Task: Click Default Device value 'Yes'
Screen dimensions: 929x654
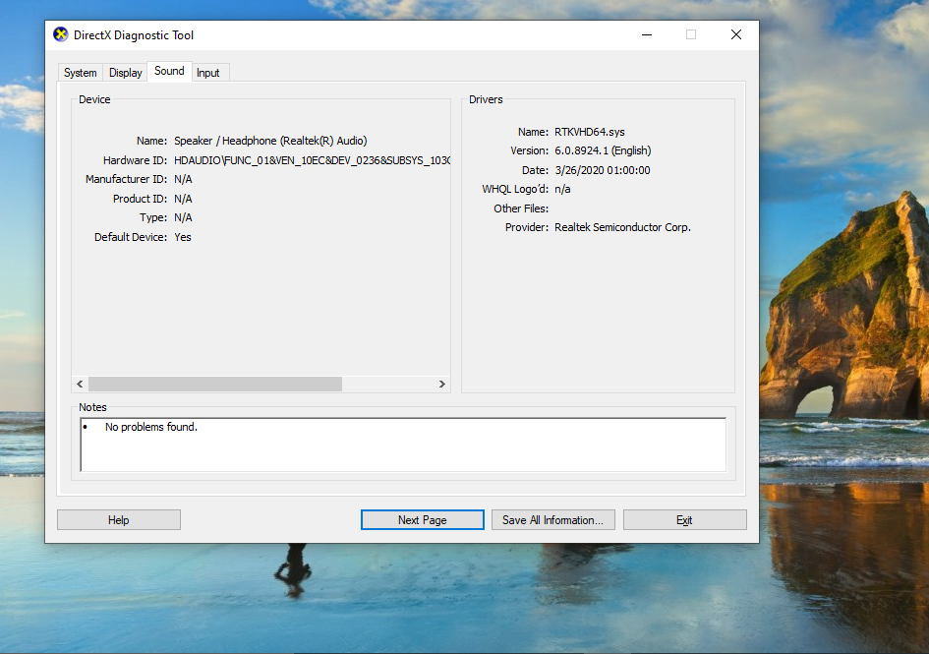Action: click(x=183, y=237)
